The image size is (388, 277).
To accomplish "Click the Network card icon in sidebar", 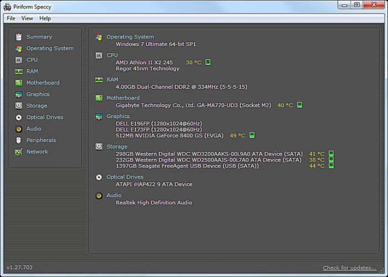I will (19, 152).
